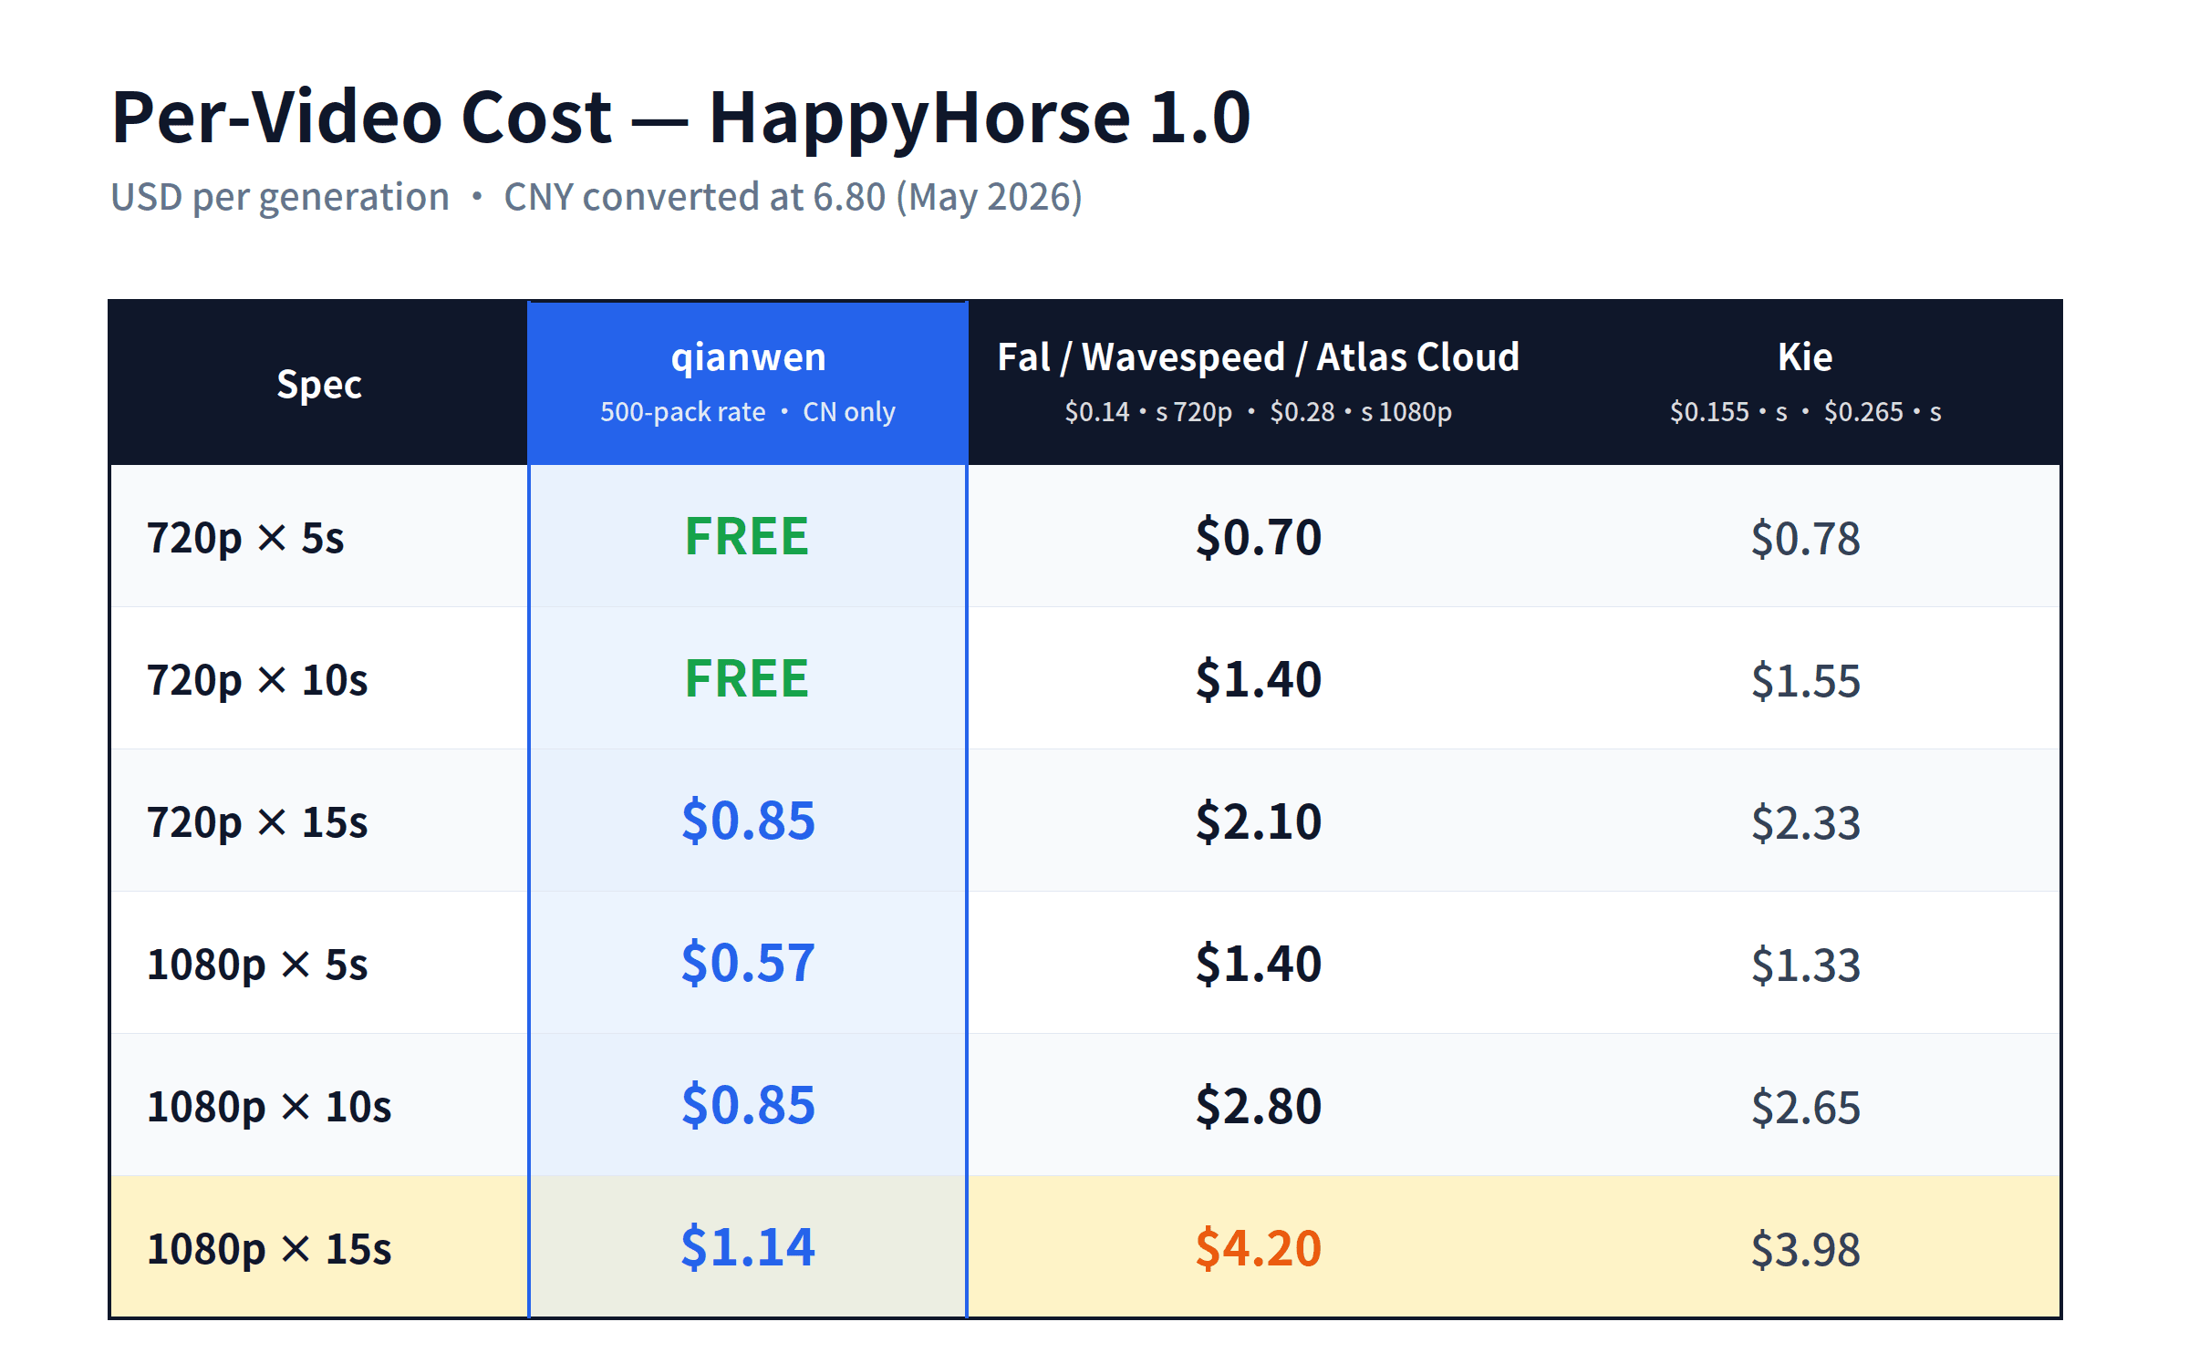Click the $1.14 qianwen price cell
This screenshot has height=1363, width=2189.
click(x=748, y=1247)
